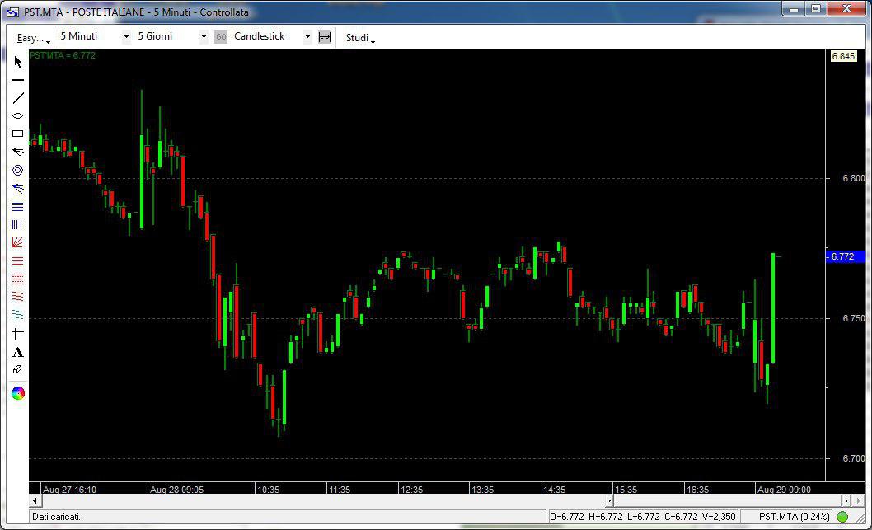Select the blue horizontal parallel lines tool
Screen dimensions: 872x530
[x=18, y=207]
